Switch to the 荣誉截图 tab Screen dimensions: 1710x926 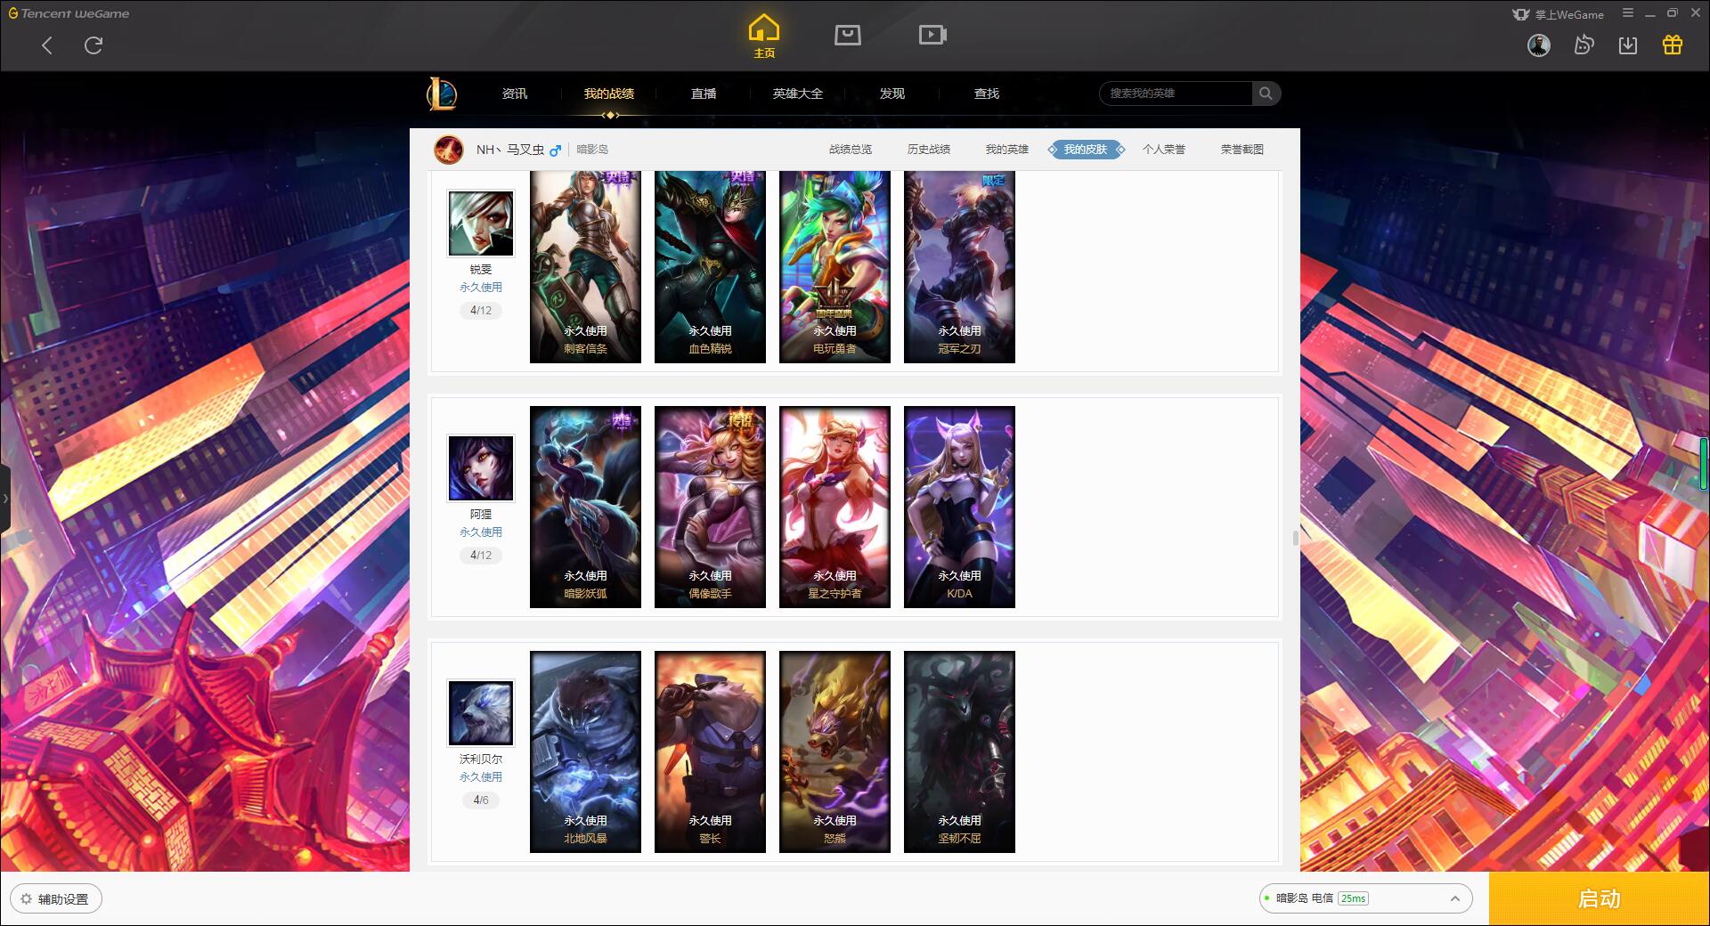point(1242,150)
